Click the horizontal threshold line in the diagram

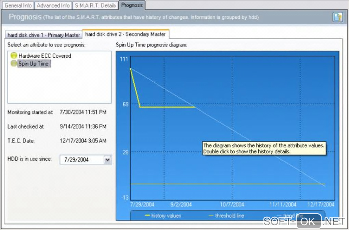228,184
